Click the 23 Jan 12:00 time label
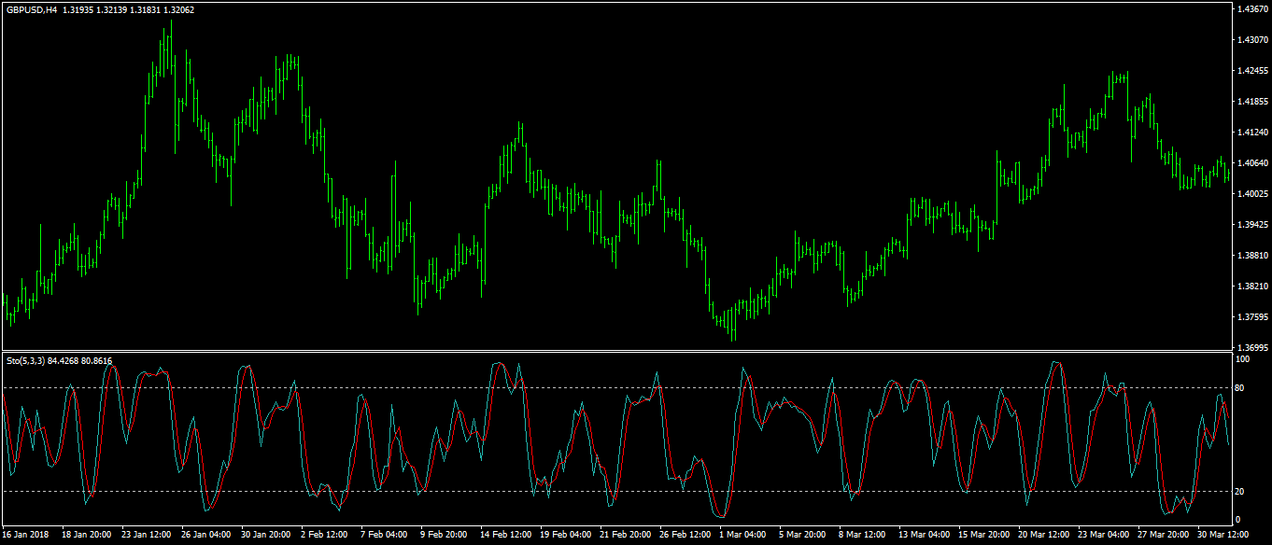1272x545 pixels. 146,536
